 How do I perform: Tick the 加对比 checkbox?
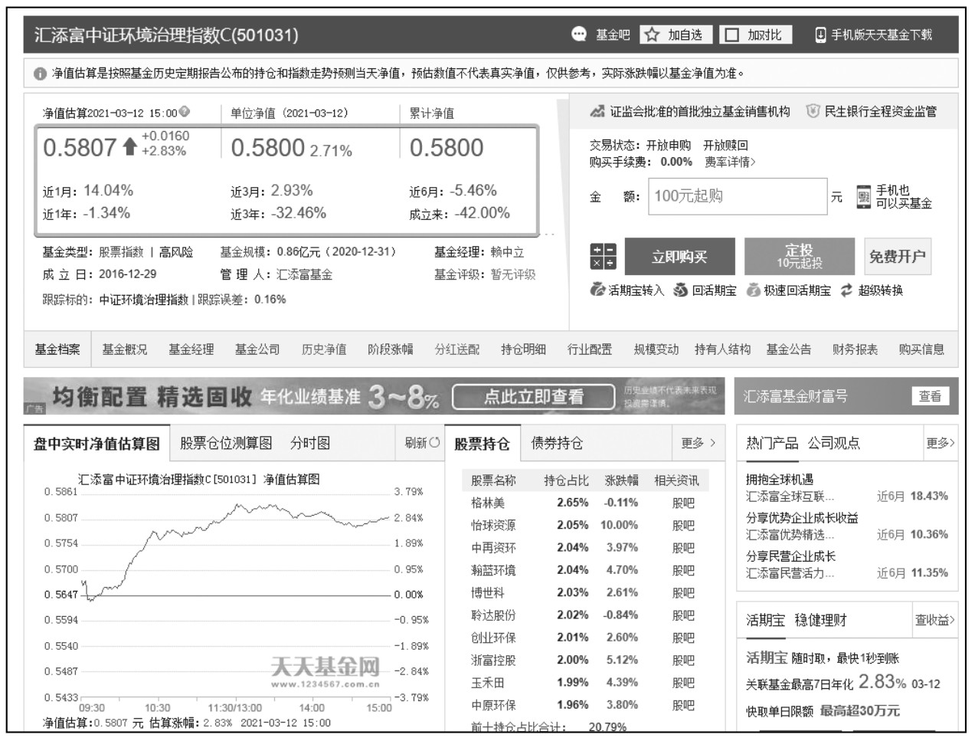point(733,34)
